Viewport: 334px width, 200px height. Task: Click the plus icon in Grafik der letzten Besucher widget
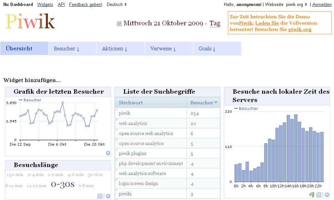tap(108, 153)
